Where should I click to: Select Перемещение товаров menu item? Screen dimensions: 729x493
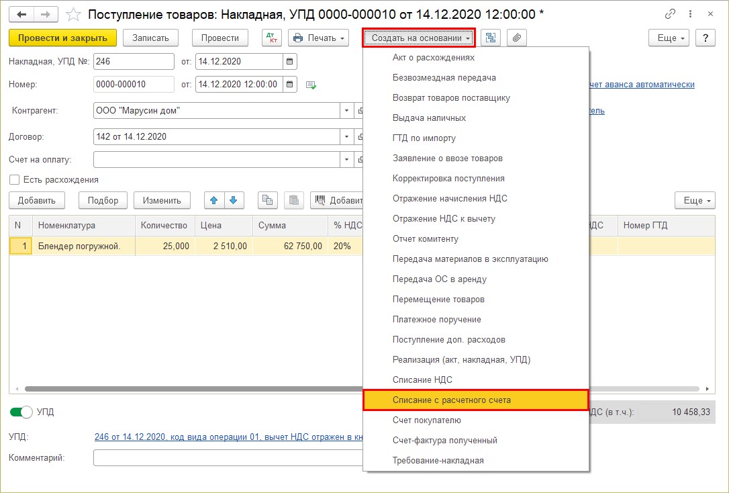(476, 300)
